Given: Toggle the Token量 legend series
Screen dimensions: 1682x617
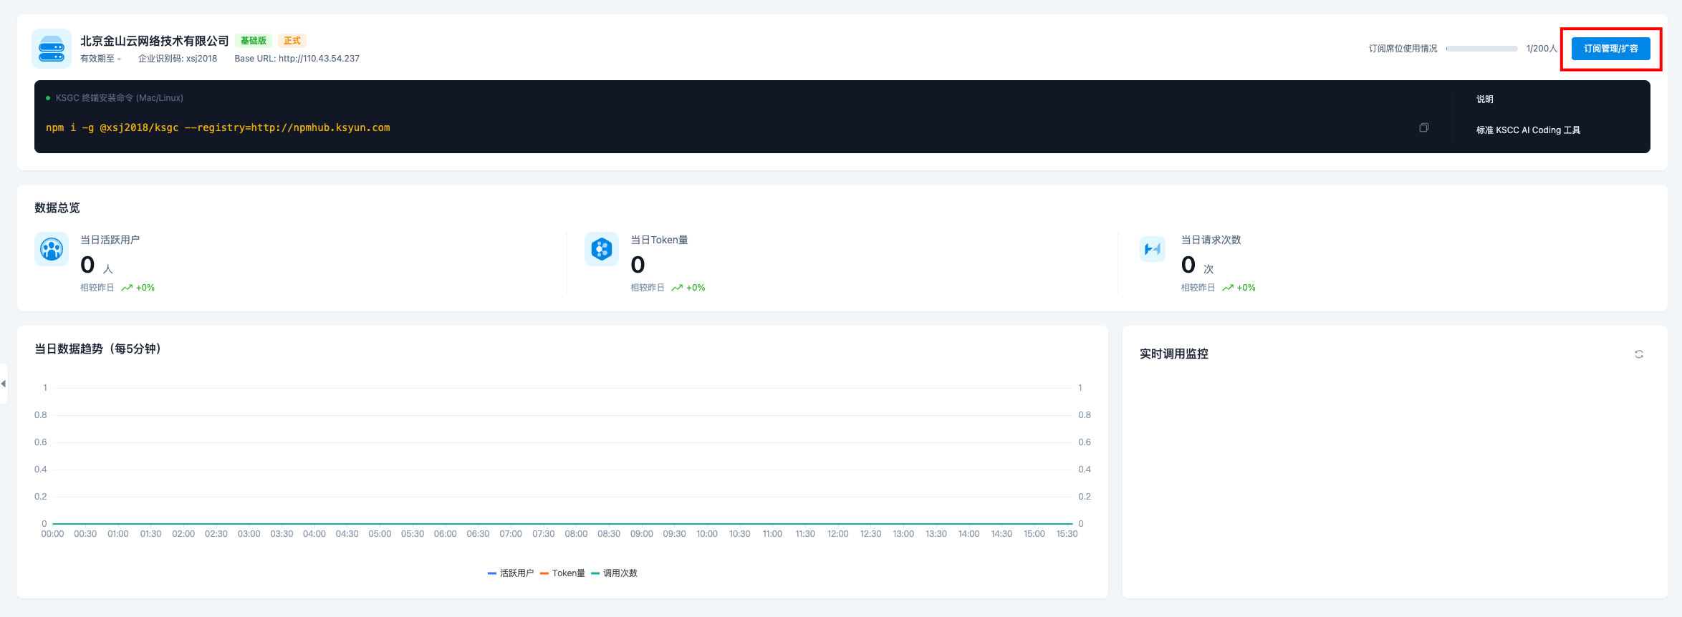Looking at the screenshot, I should [x=563, y=573].
